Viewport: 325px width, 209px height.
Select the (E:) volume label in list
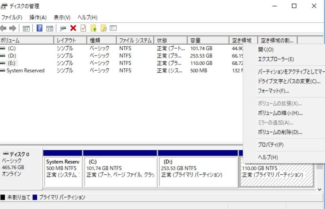click(12, 63)
